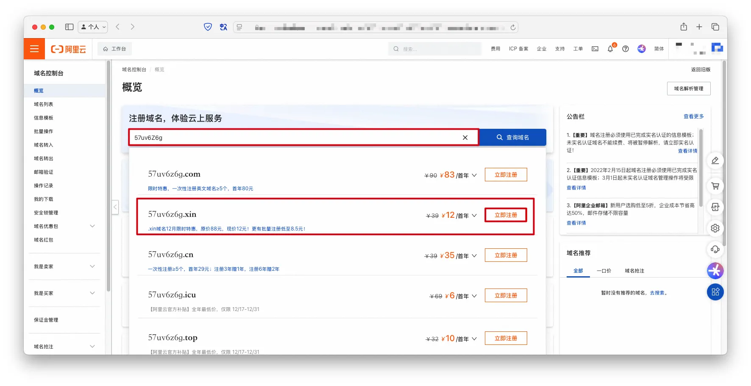Click the settings gear floating icon
The image size is (751, 386).
click(715, 228)
